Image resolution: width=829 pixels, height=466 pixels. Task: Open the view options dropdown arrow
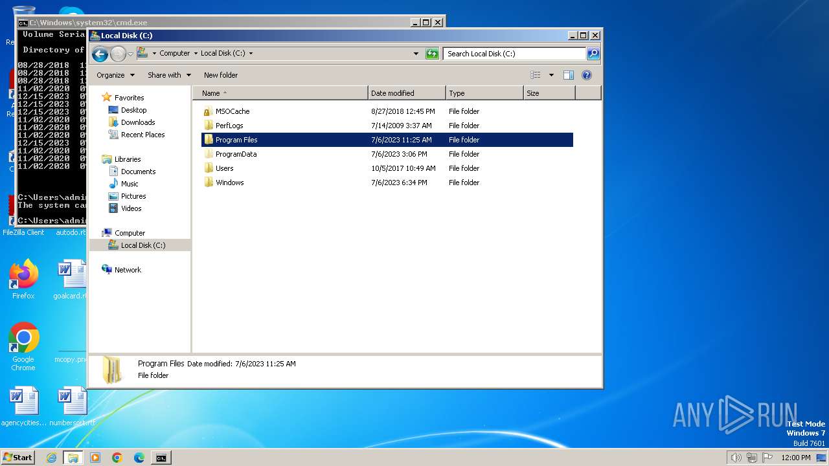(551, 75)
